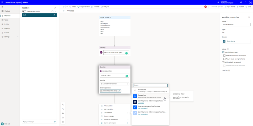Open User's entire response identify selector
Screen dimensions: 253x126
tap(114, 84)
